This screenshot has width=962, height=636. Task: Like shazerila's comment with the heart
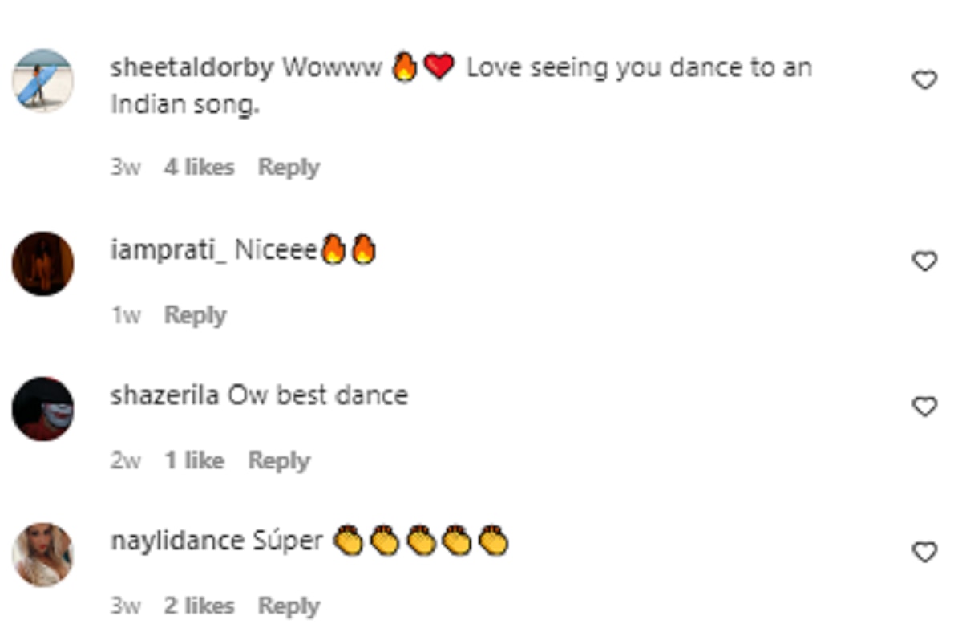click(925, 407)
